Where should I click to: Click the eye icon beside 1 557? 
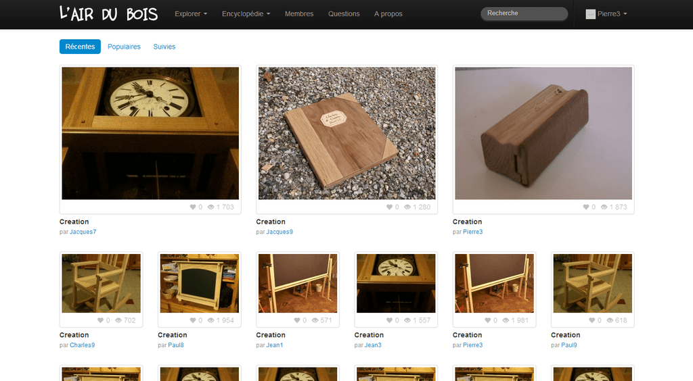coord(407,320)
